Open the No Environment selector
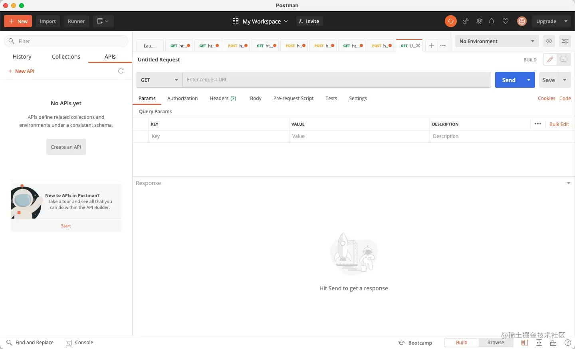 click(x=497, y=41)
